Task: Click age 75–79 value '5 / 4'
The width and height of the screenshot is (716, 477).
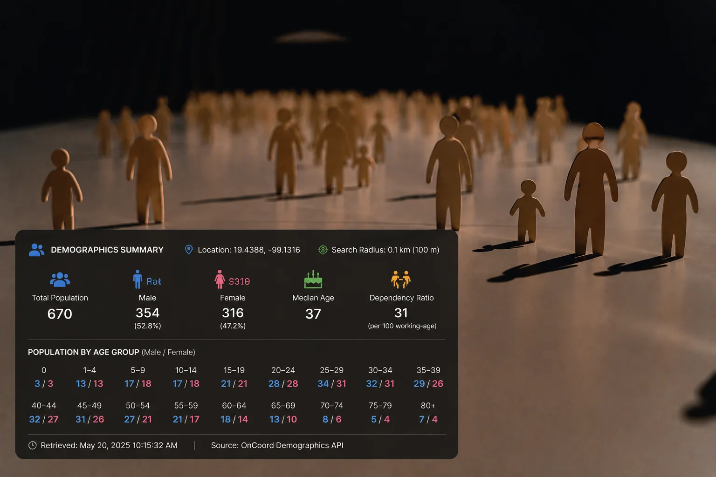Action: 380,419
